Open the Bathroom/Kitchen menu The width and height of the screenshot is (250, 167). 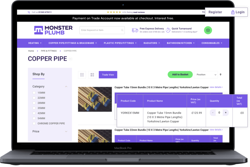[181, 43]
